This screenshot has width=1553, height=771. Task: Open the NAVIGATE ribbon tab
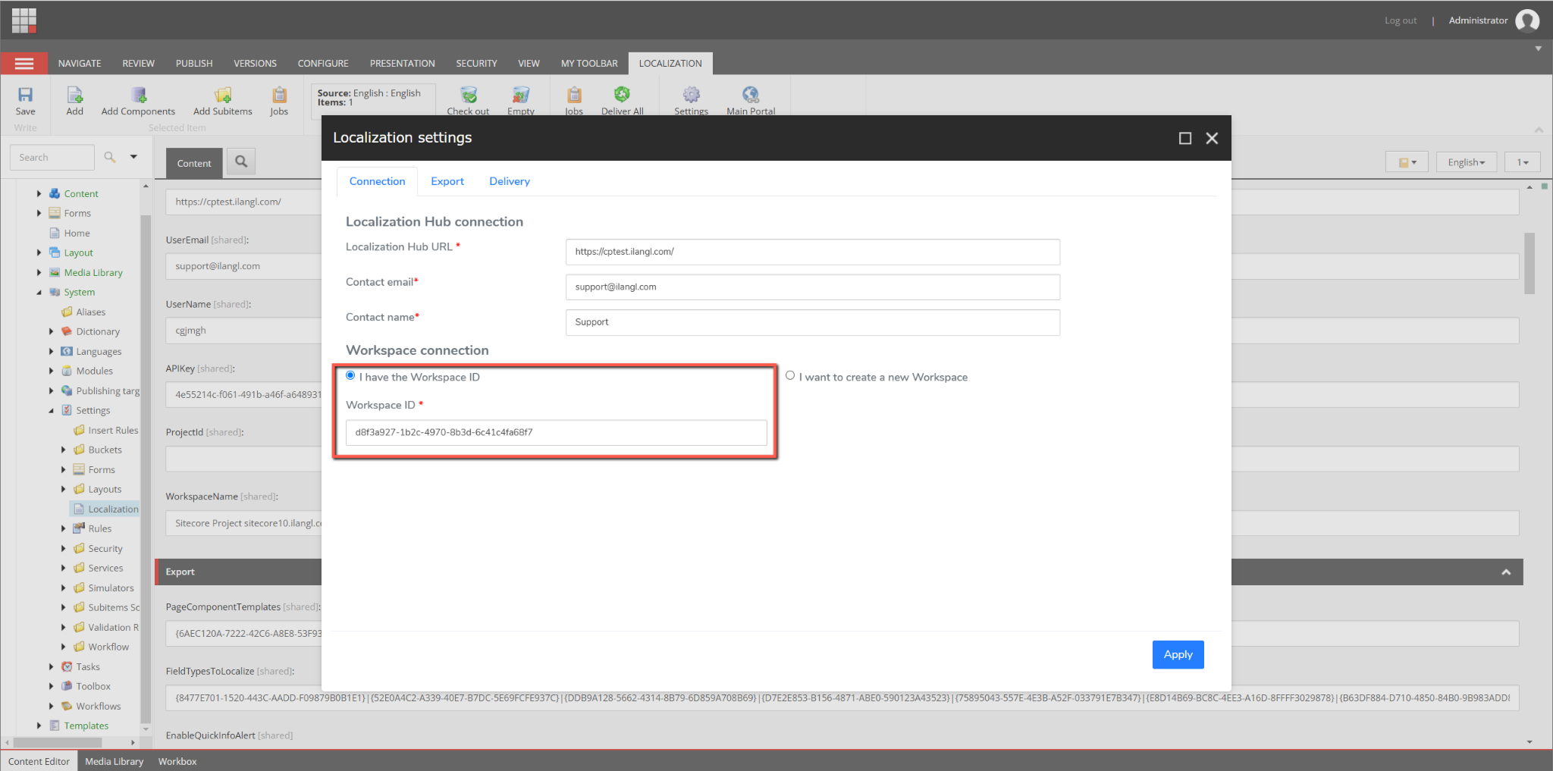[x=80, y=64]
